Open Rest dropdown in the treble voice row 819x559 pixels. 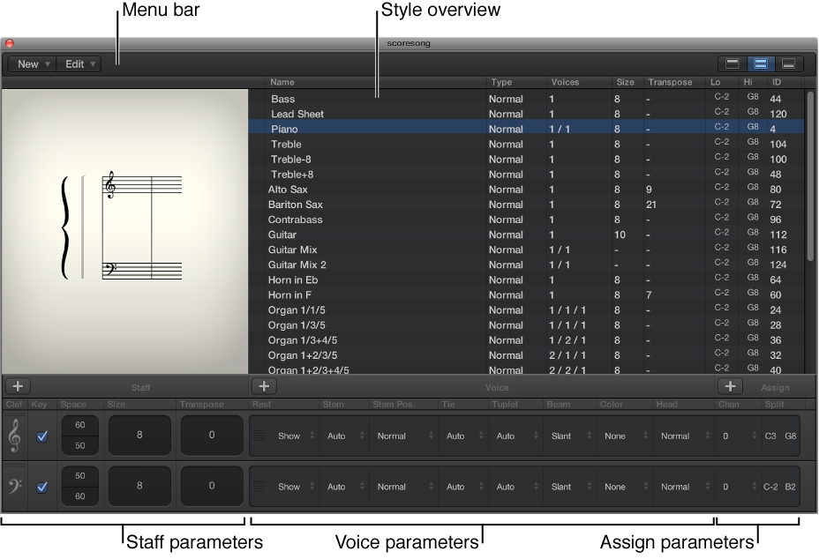(x=295, y=436)
